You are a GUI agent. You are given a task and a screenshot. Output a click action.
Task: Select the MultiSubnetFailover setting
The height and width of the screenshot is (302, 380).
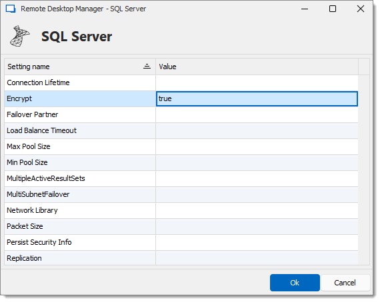80,194
